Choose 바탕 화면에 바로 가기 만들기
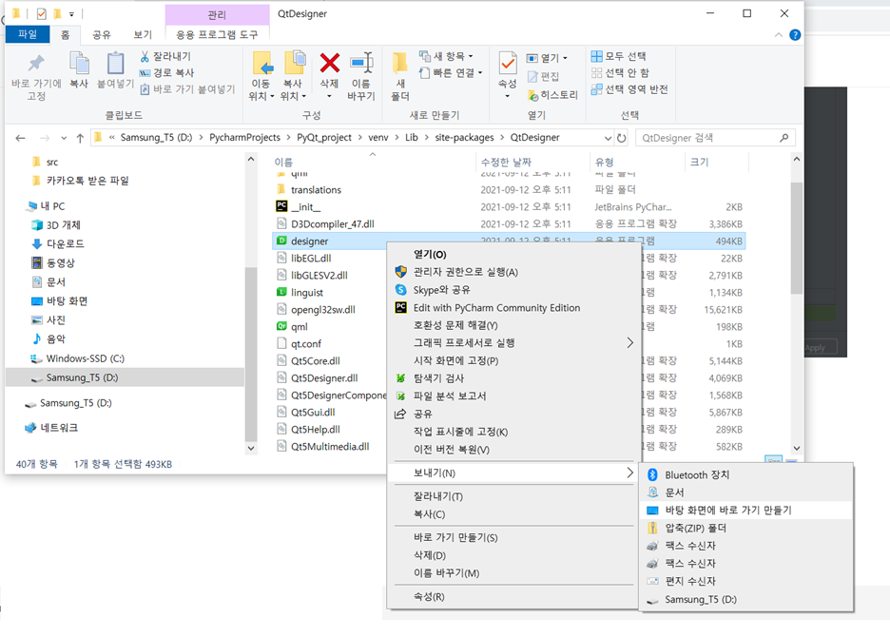Image resolution: width=890 pixels, height=637 pixels. pos(745,510)
